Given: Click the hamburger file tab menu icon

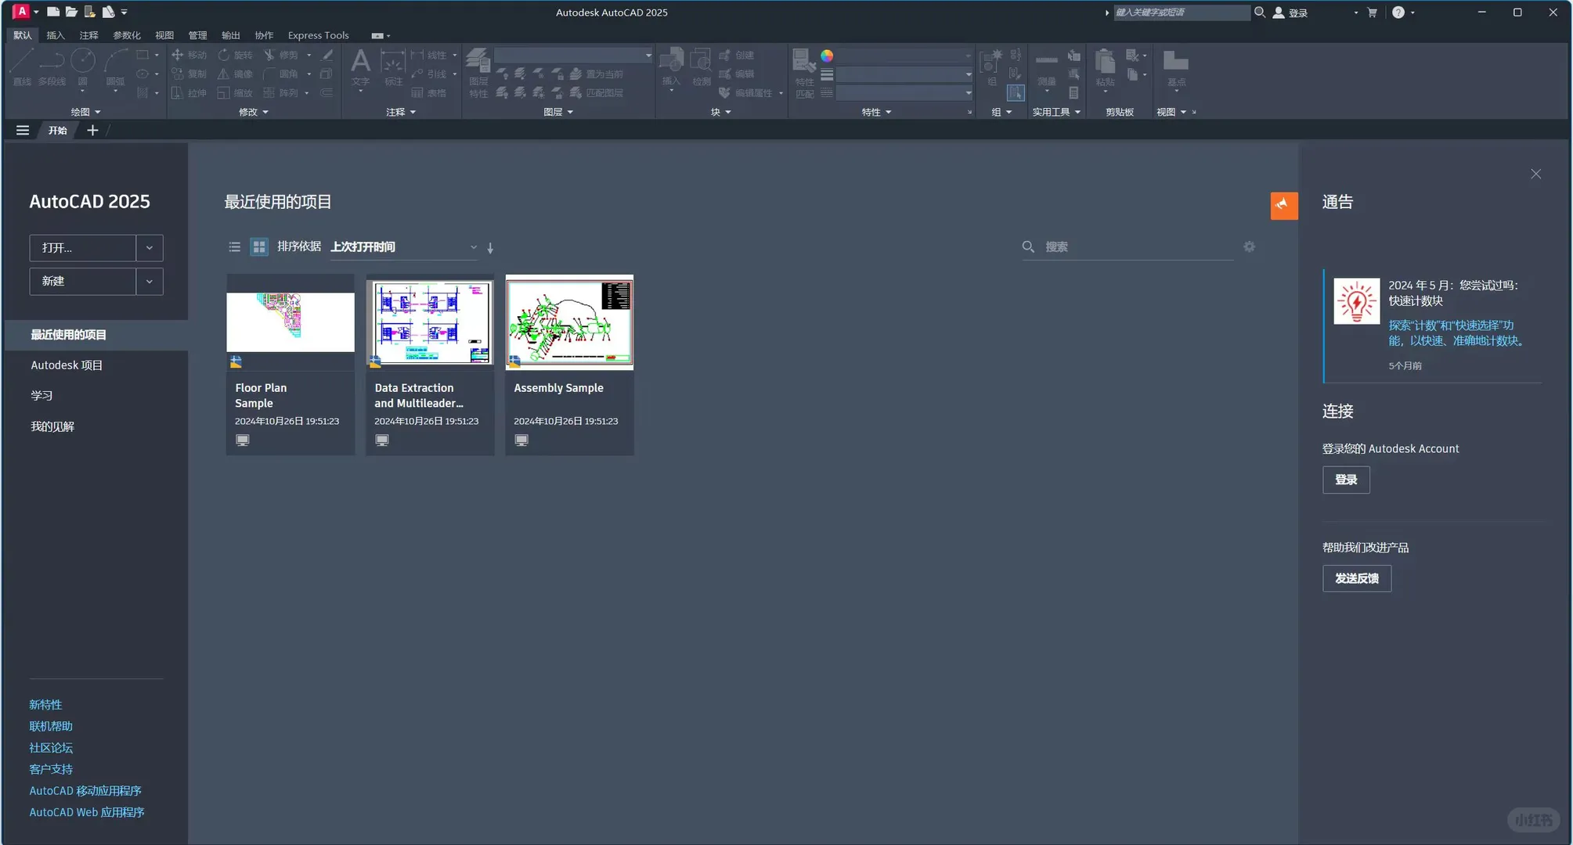Looking at the screenshot, I should click(23, 131).
